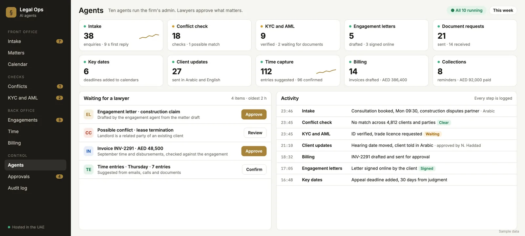
Task: Open the Client updates agent card
Action: [x=209, y=71]
